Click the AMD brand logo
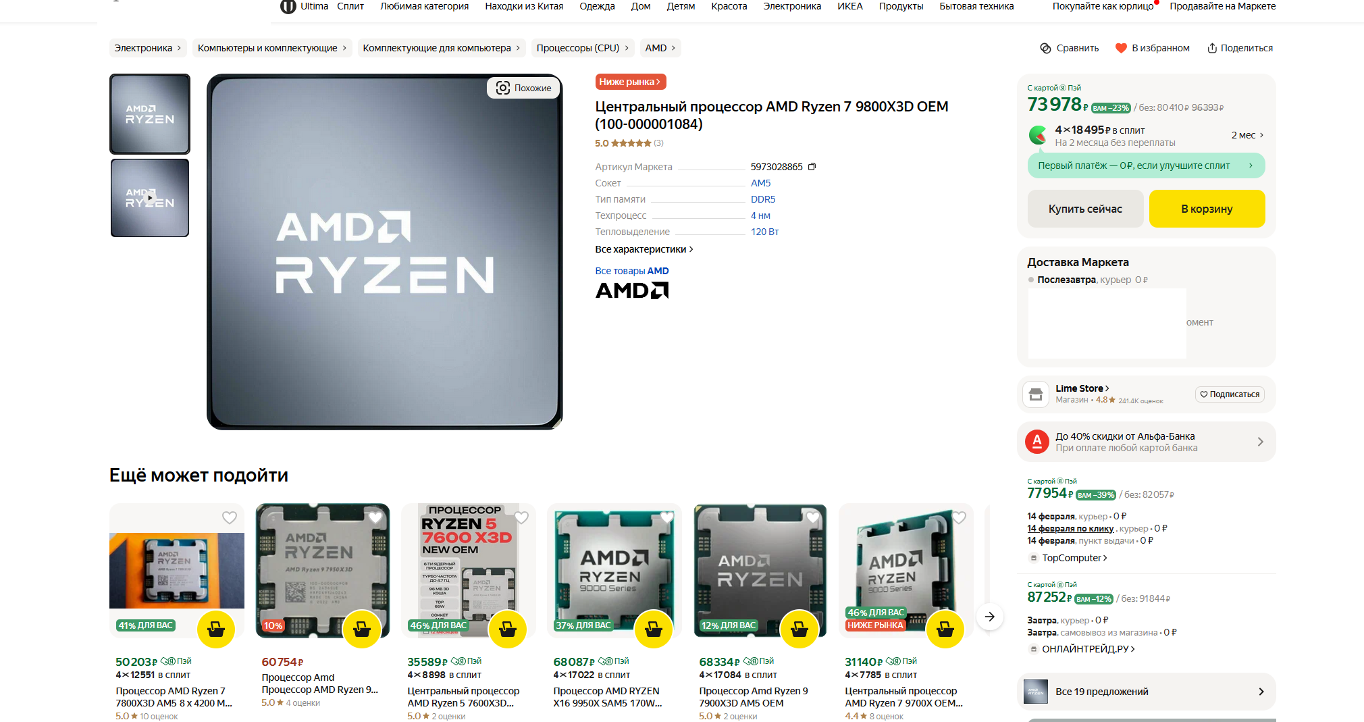Image resolution: width=1364 pixels, height=722 pixels. 632,290
